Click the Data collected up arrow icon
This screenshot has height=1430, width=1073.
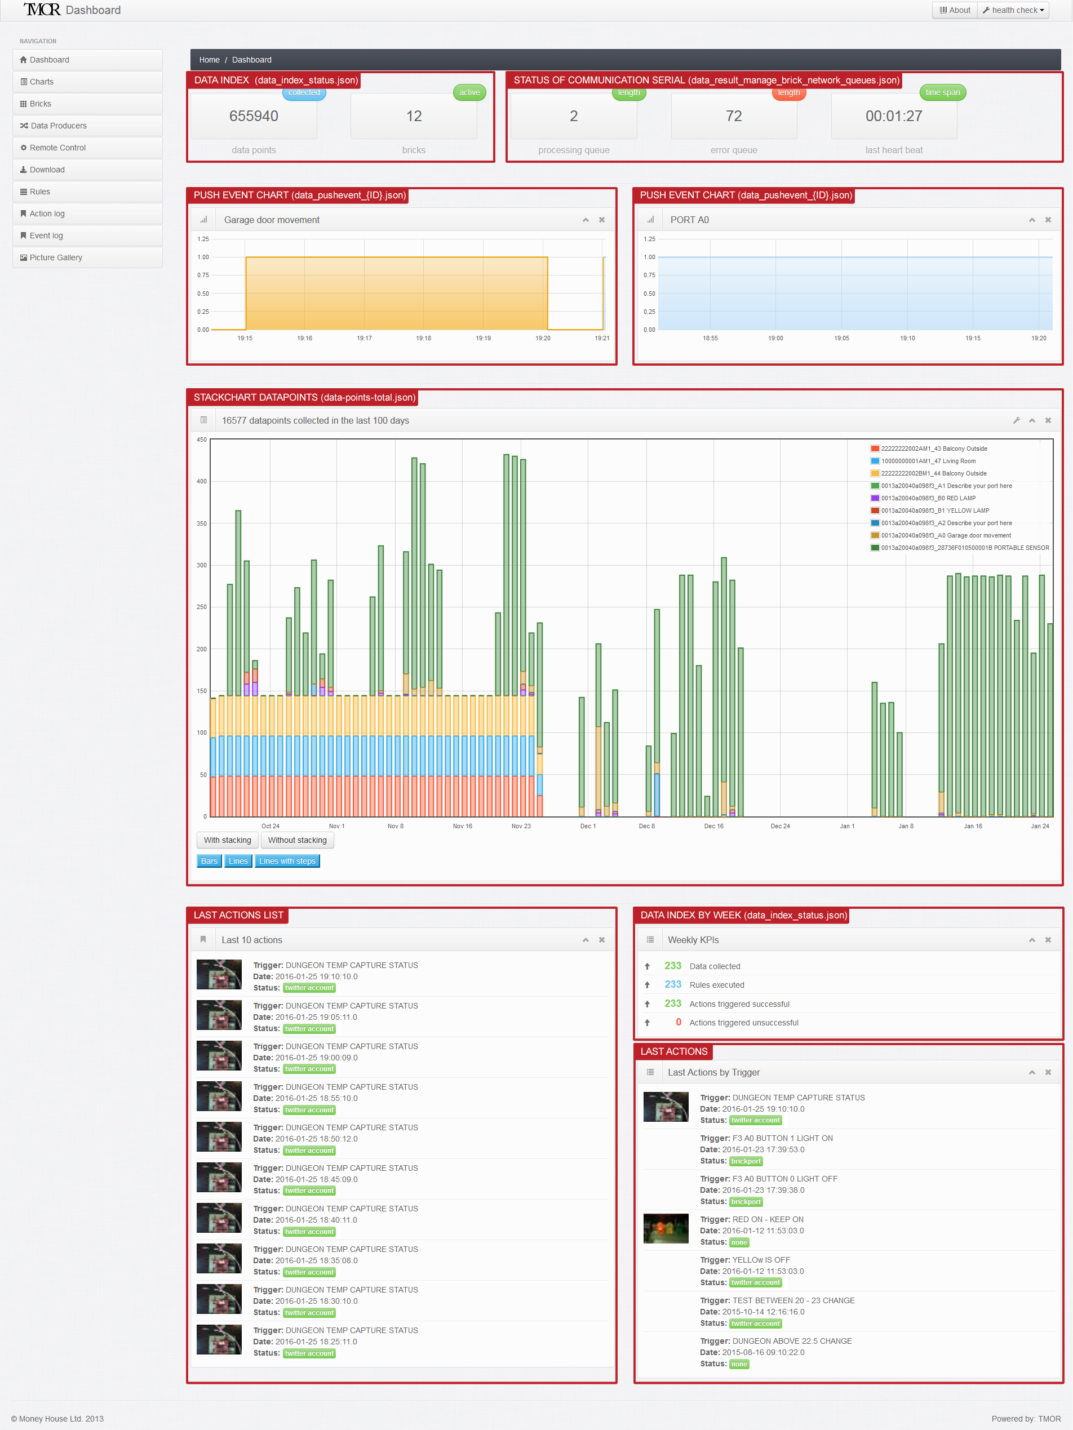[x=647, y=966]
